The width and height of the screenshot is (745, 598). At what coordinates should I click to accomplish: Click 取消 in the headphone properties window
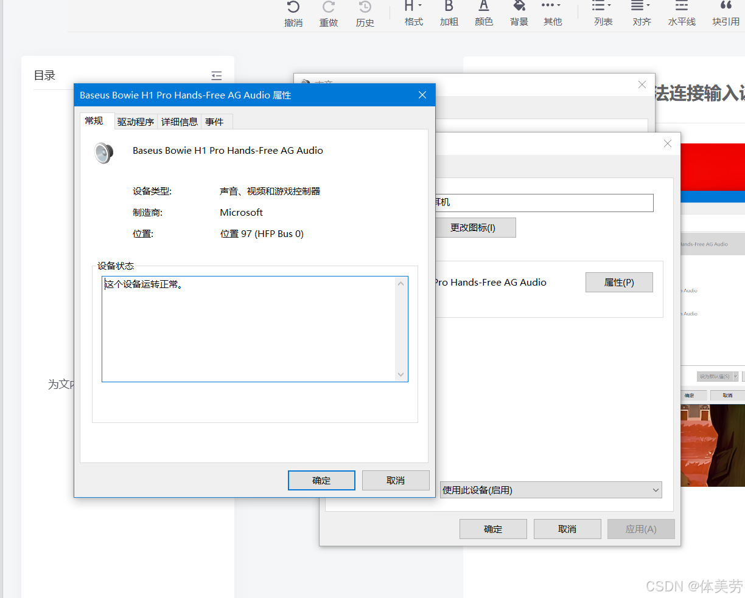point(567,529)
